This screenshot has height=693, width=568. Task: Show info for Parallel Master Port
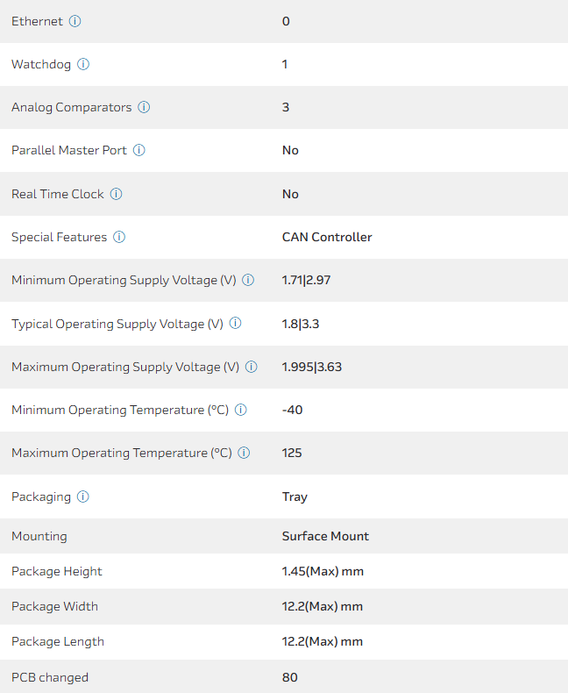(139, 150)
